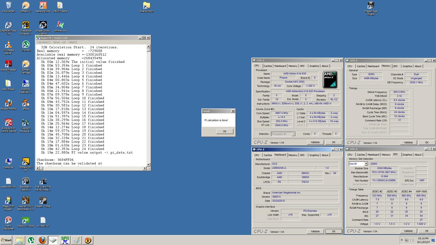Screen dimensions: 436x245
Task: Click the system tray clock
Action: (423, 240)
